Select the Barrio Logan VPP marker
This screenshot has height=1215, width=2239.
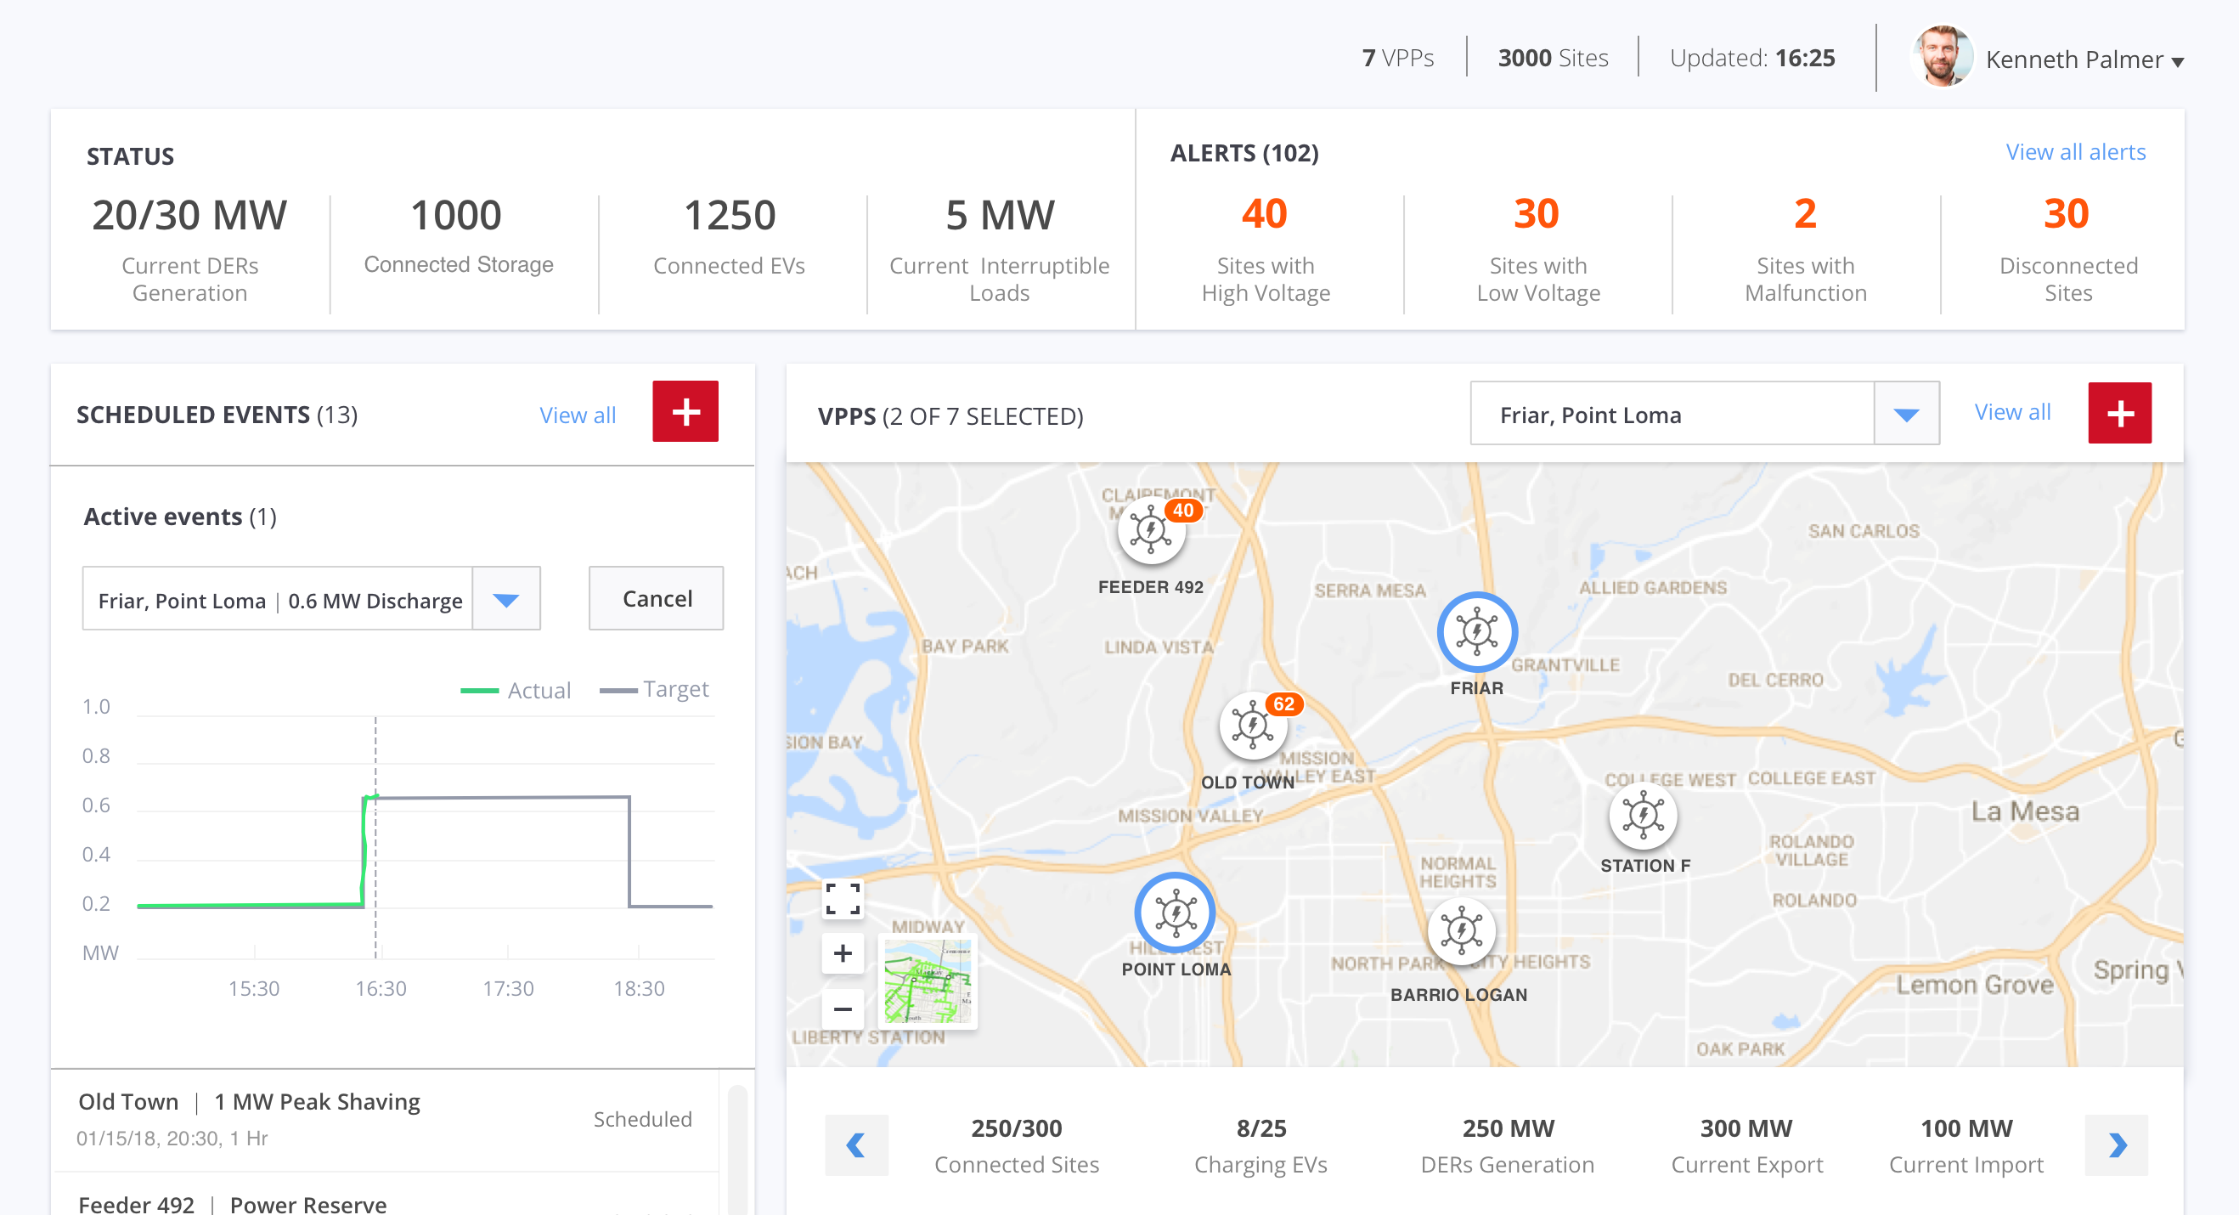tap(1460, 933)
